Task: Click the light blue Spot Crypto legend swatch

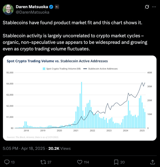Action: pyautogui.click(x=44, y=69)
